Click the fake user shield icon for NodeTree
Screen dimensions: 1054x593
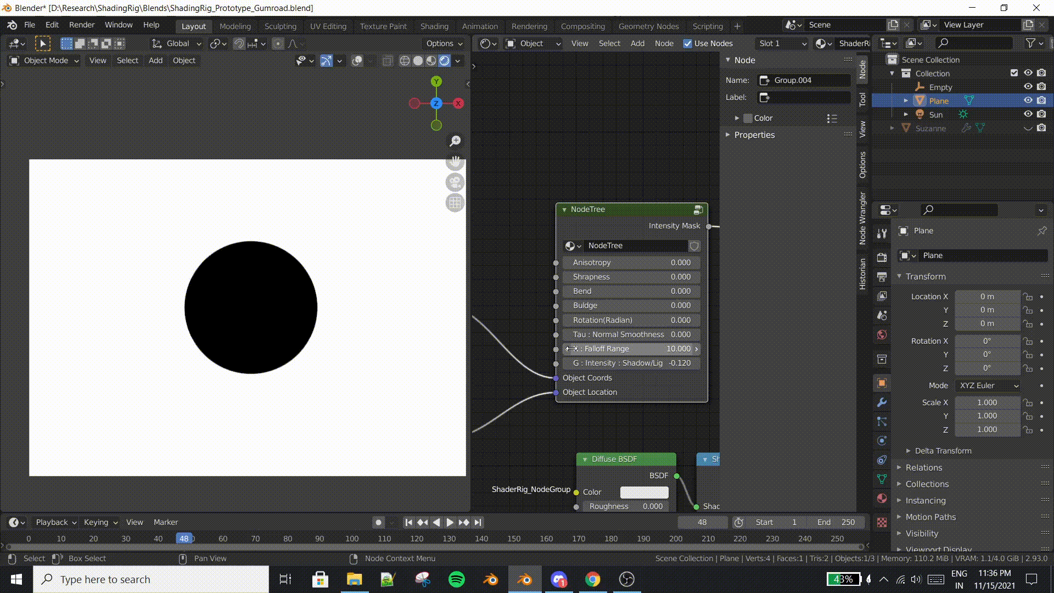click(694, 246)
